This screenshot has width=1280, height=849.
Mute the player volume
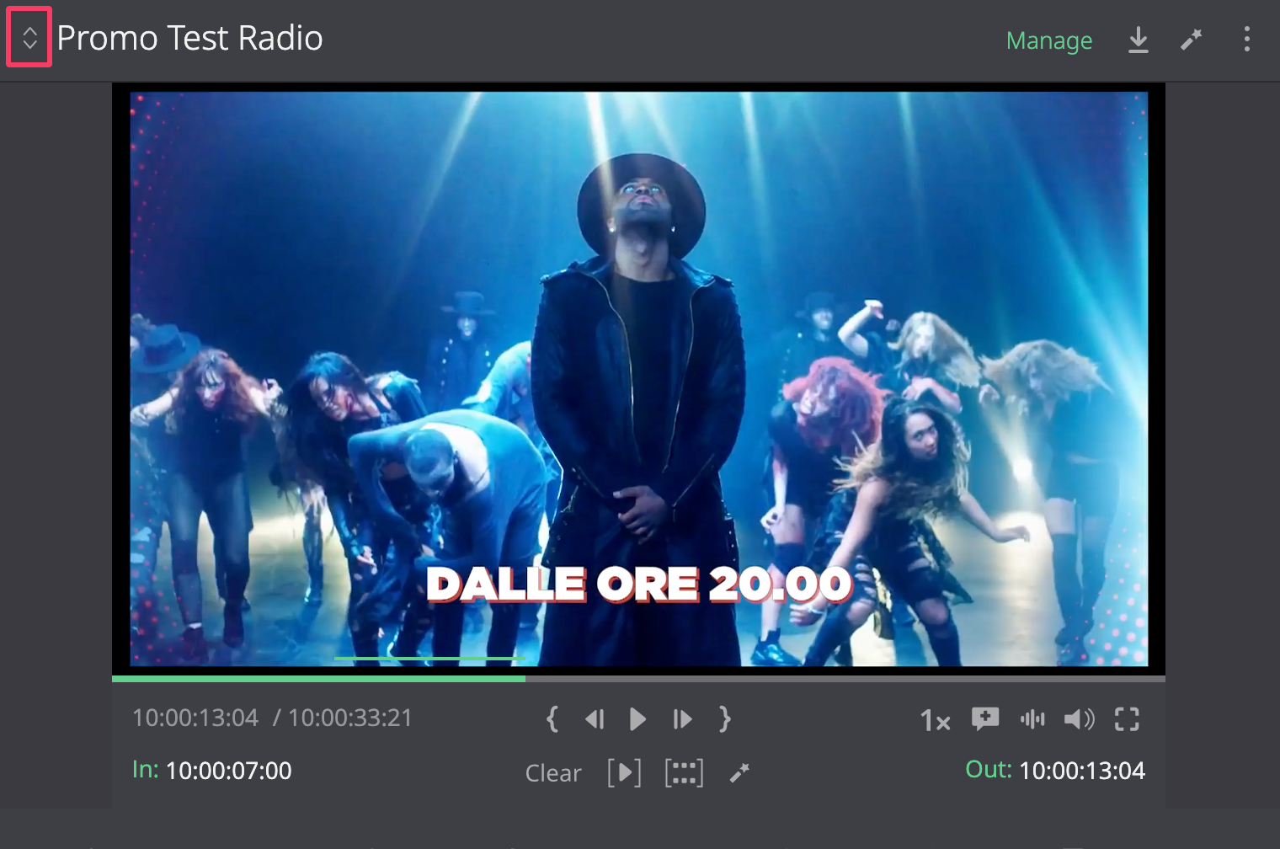tap(1080, 718)
